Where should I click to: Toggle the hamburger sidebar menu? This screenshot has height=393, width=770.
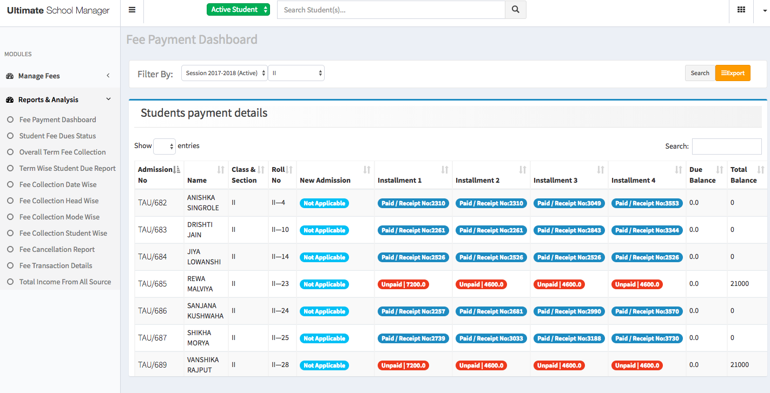tap(132, 10)
